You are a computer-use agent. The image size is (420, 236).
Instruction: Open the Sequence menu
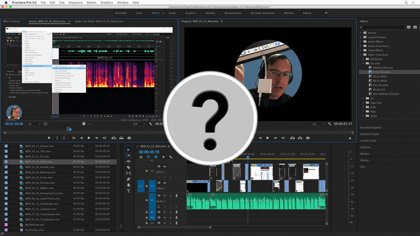[76, 2]
